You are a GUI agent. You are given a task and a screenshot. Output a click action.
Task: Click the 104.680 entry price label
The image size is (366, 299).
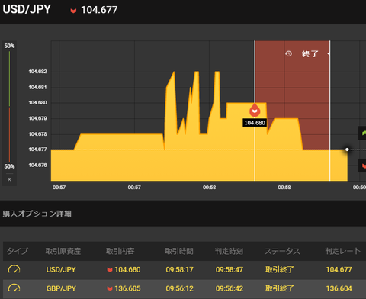(x=255, y=123)
